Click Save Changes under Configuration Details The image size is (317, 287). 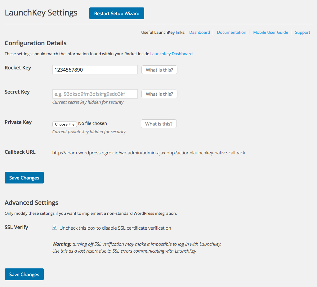(x=24, y=178)
